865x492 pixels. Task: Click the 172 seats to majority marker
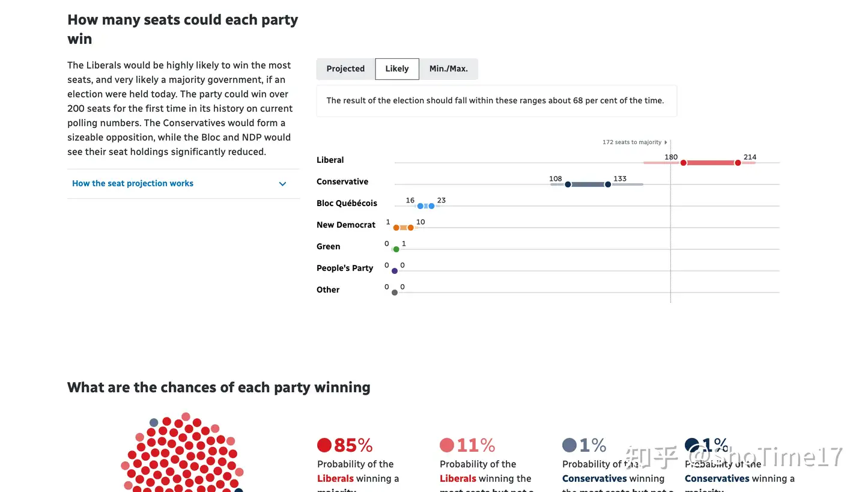[634, 142]
